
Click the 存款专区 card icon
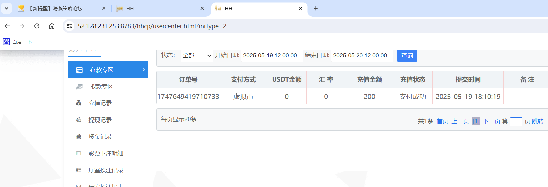[x=79, y=70]
